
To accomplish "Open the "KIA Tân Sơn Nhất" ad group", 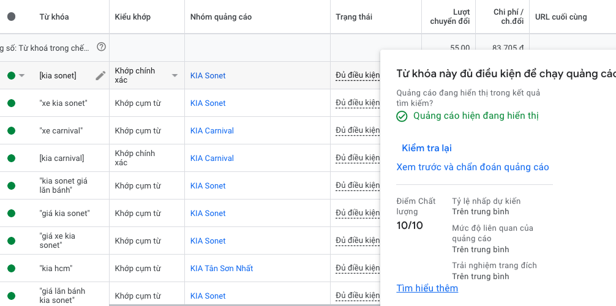I will tap(222, 269).
